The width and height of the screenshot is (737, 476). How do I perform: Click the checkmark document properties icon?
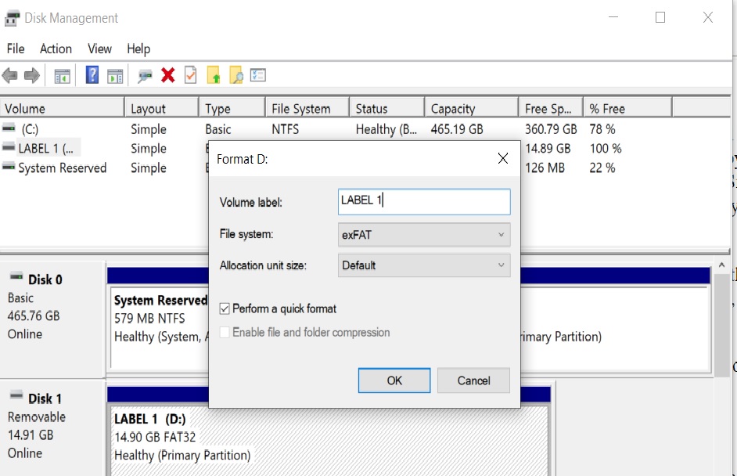tap(190, 75)
